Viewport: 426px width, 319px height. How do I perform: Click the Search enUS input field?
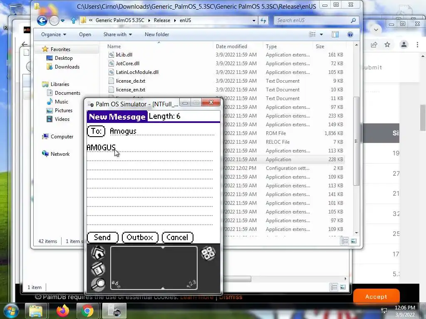[x=312, y=20]
